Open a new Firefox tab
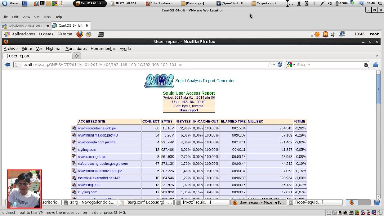The width and height of the screenshot is (384, 216). (x=76, y=56)
